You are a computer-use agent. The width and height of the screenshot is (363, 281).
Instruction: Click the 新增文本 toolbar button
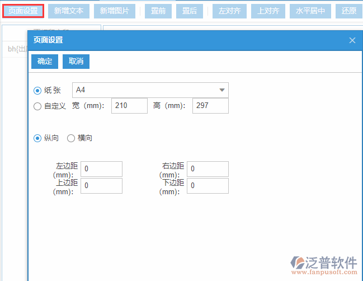click(x=69, y=11)
